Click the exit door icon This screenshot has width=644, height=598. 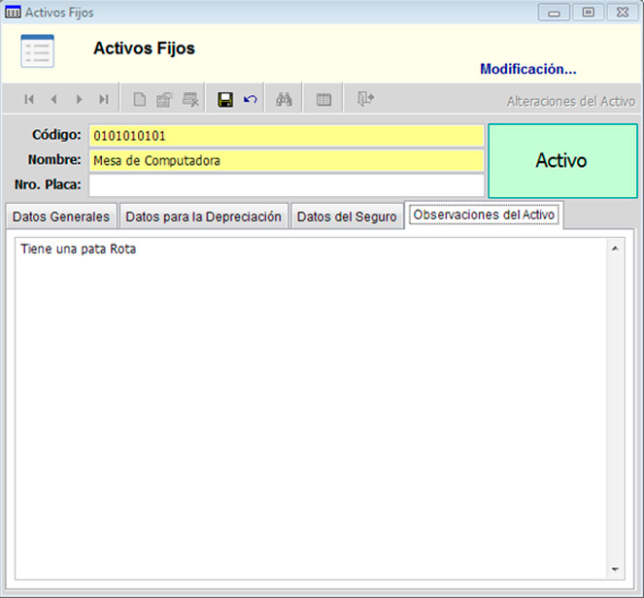click(x=364, y=99)
